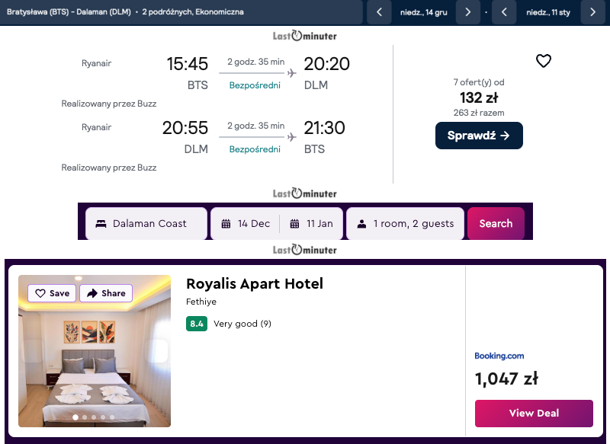This screenshot has height=444, width=610.
Task: Go to previous return date before 11 sty
Action: tap(504, 12)
